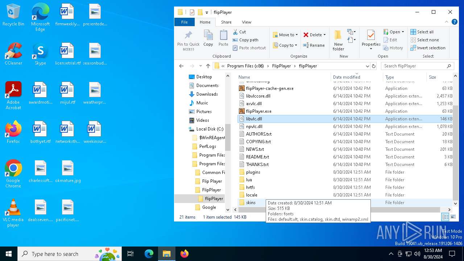Switch to Details view layout
Viewport: 464px width, 261px height.
[445, 217]
